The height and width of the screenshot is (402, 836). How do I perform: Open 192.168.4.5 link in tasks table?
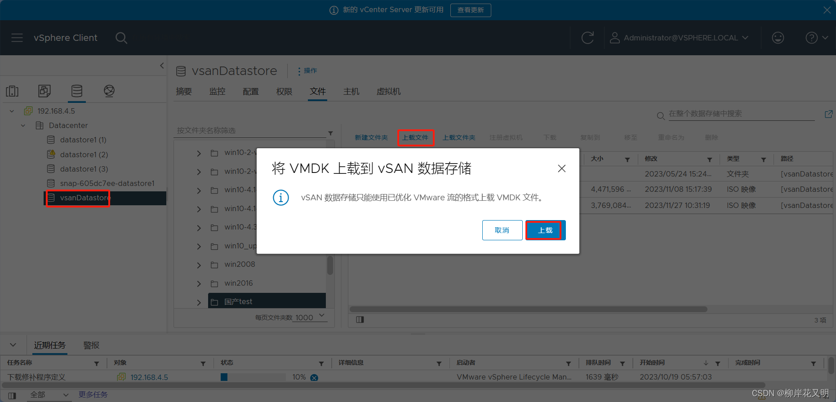click(x=149, y=377)
